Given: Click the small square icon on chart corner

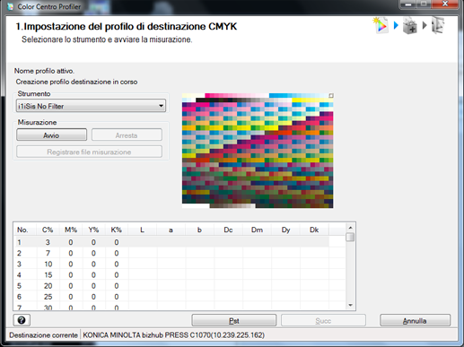Looking at the screenshot, I should pos(331,96).
